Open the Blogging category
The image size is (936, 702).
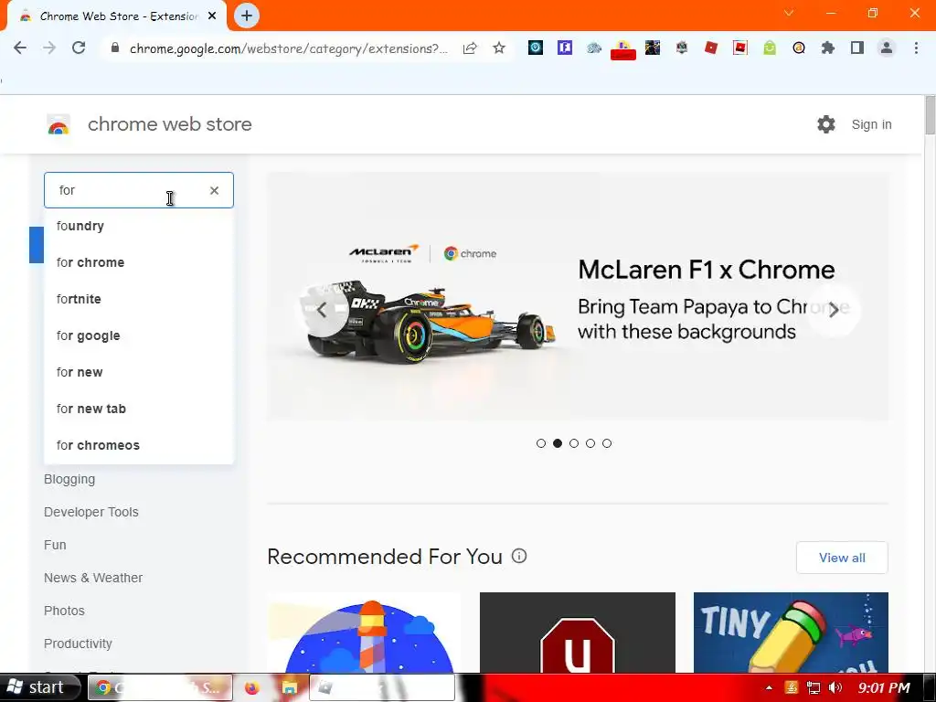coord(69,479)
